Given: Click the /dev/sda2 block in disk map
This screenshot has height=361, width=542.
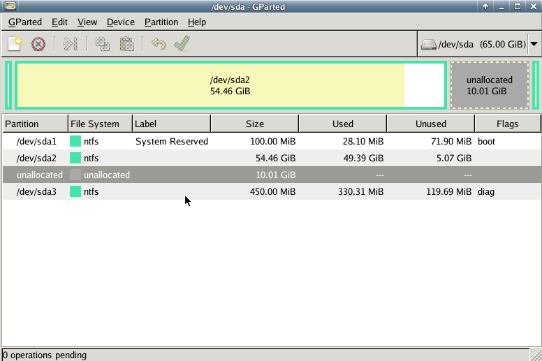Looking at the screenshot, I should tap(230, 85).
